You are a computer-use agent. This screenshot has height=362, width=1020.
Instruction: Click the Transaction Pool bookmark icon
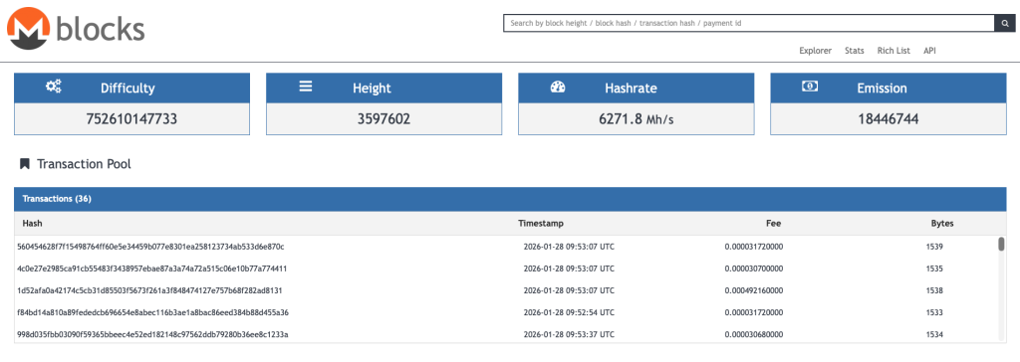[x=25, y=164]
